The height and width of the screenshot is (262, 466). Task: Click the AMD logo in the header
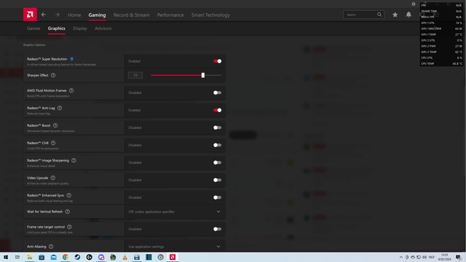click(x=30, y=15)
